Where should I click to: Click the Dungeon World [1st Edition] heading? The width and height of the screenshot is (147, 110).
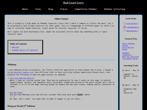click(21, 106)
